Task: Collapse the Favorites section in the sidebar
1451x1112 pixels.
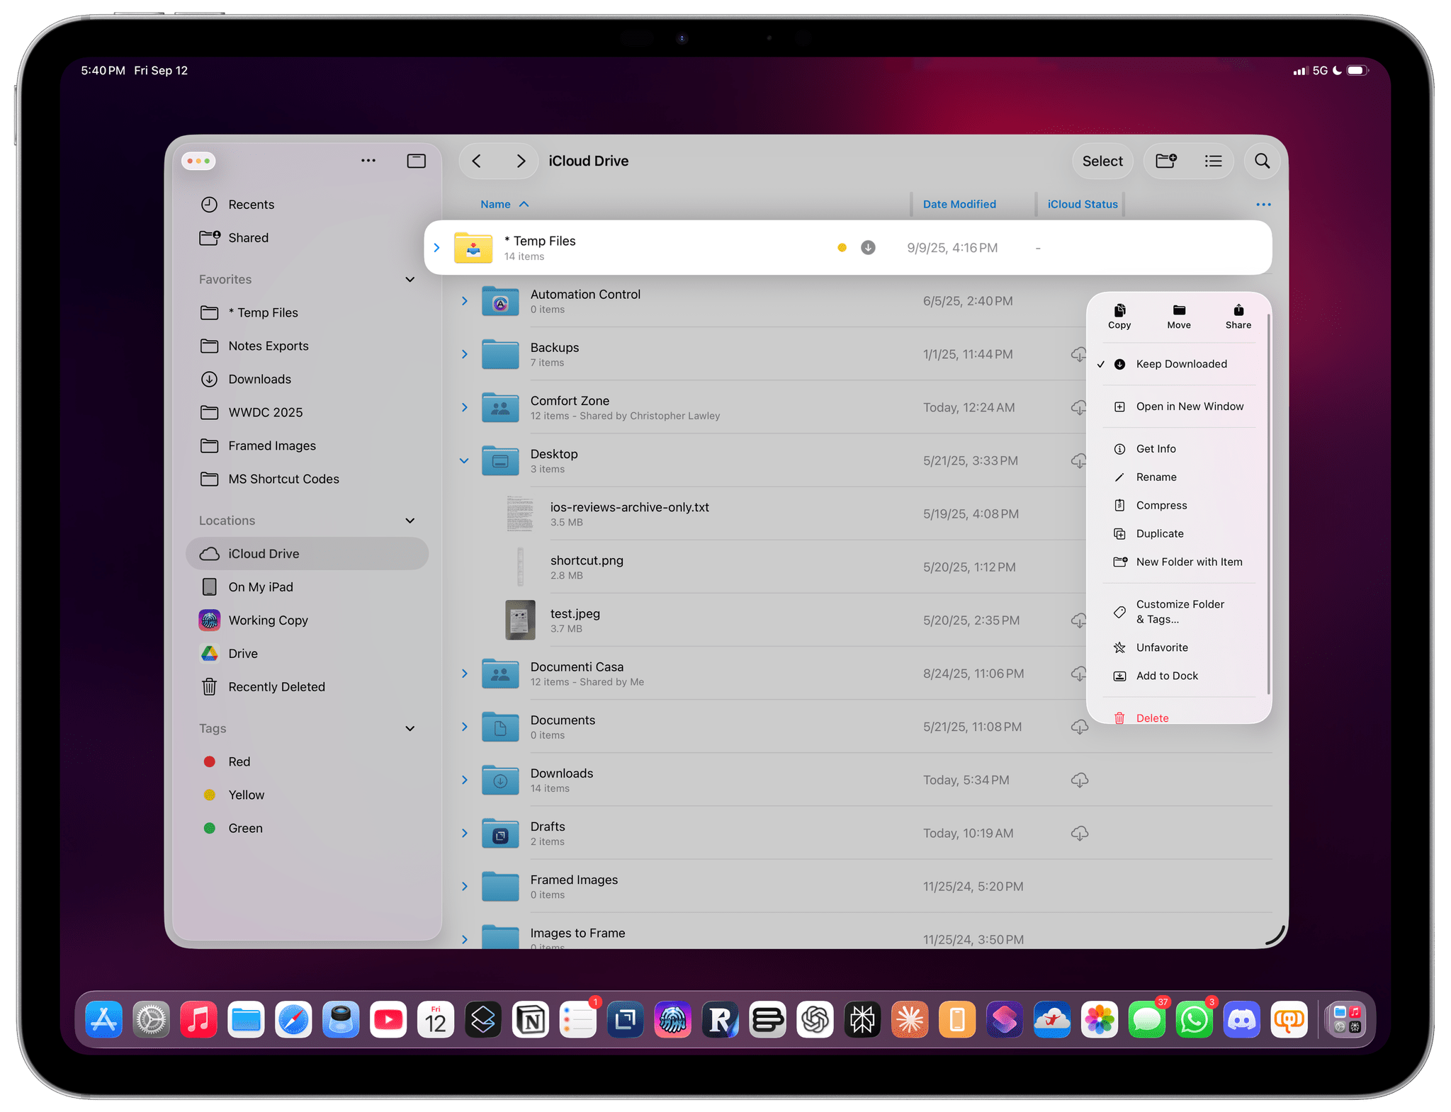Action: point(410,279)
